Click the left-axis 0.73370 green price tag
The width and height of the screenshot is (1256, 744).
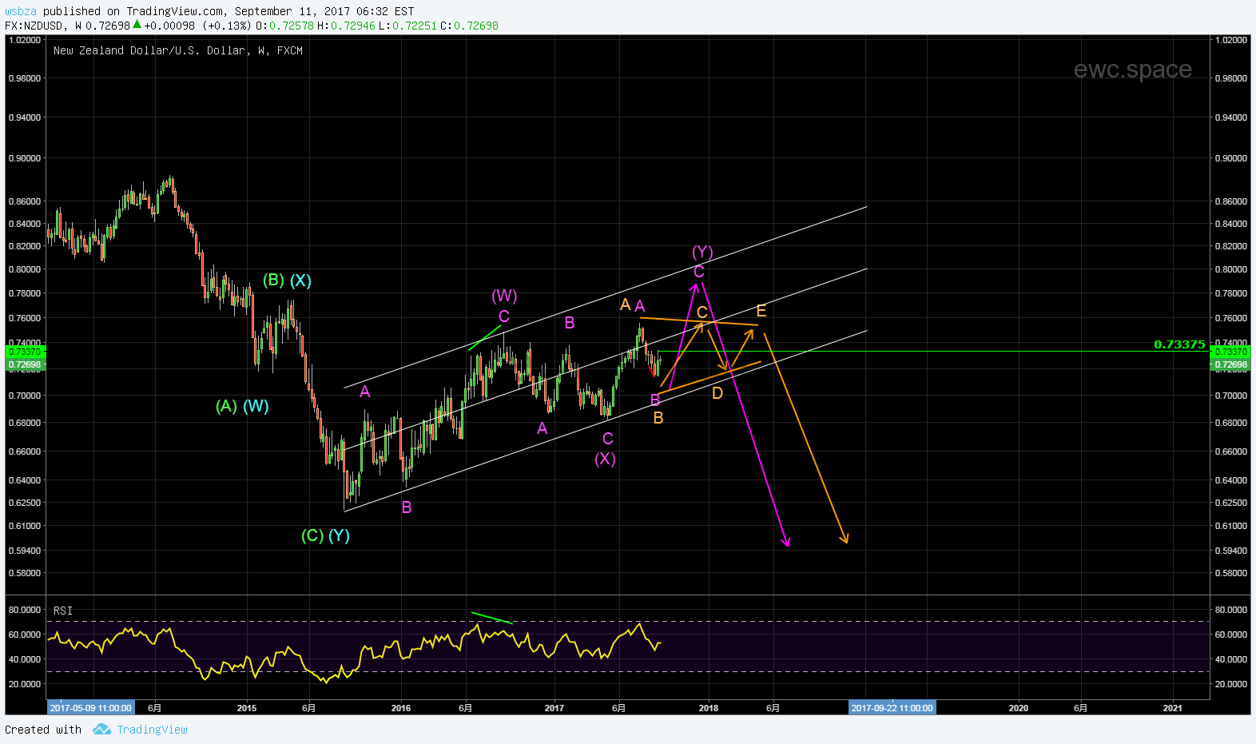(24, 352)
